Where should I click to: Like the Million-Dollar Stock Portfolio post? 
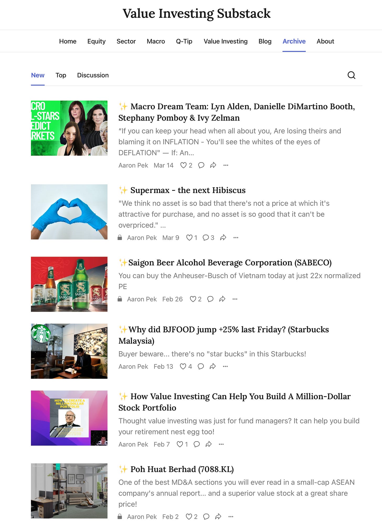pos(182,444)
